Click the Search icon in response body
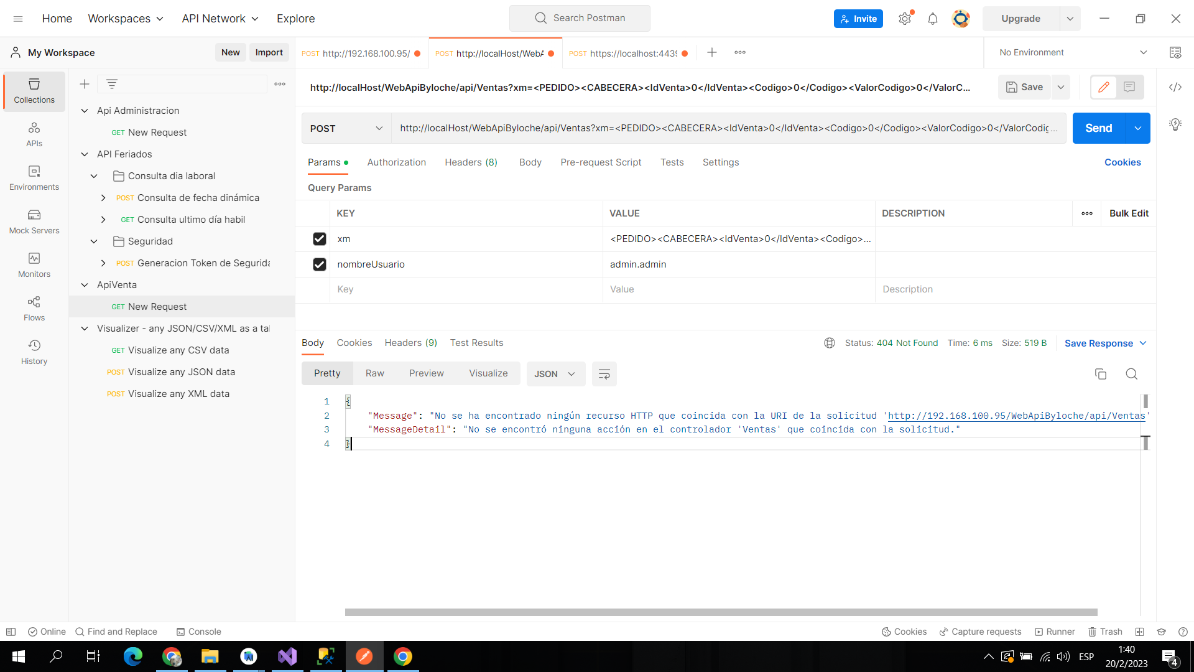 click(1132, 373)
